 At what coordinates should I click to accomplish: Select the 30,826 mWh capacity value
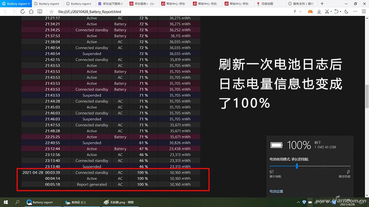point(180,143)
